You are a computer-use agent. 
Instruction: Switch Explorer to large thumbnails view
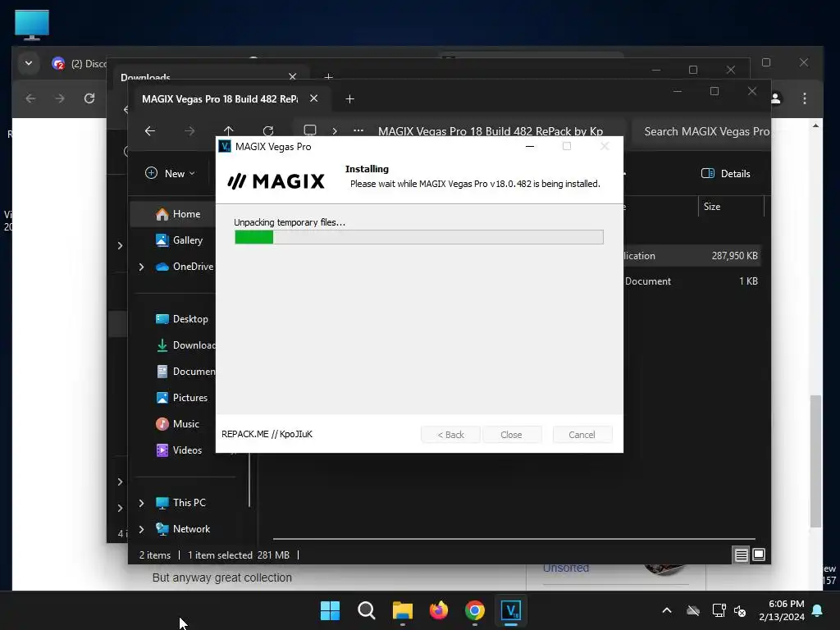pyautogui.click(x=759, y=555)
